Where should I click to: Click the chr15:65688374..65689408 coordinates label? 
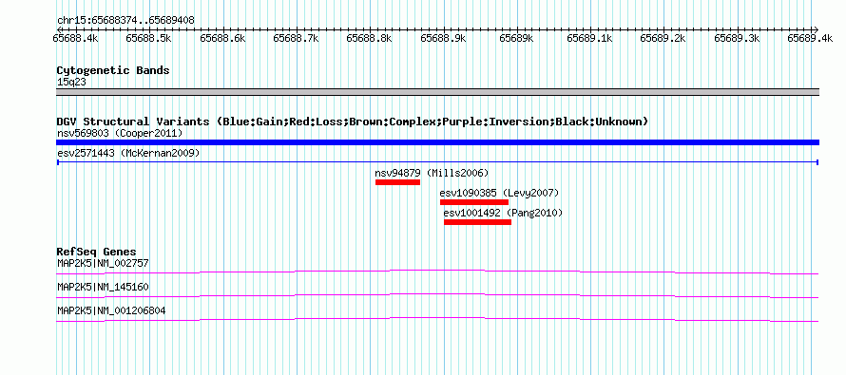[x=125, y=21]
